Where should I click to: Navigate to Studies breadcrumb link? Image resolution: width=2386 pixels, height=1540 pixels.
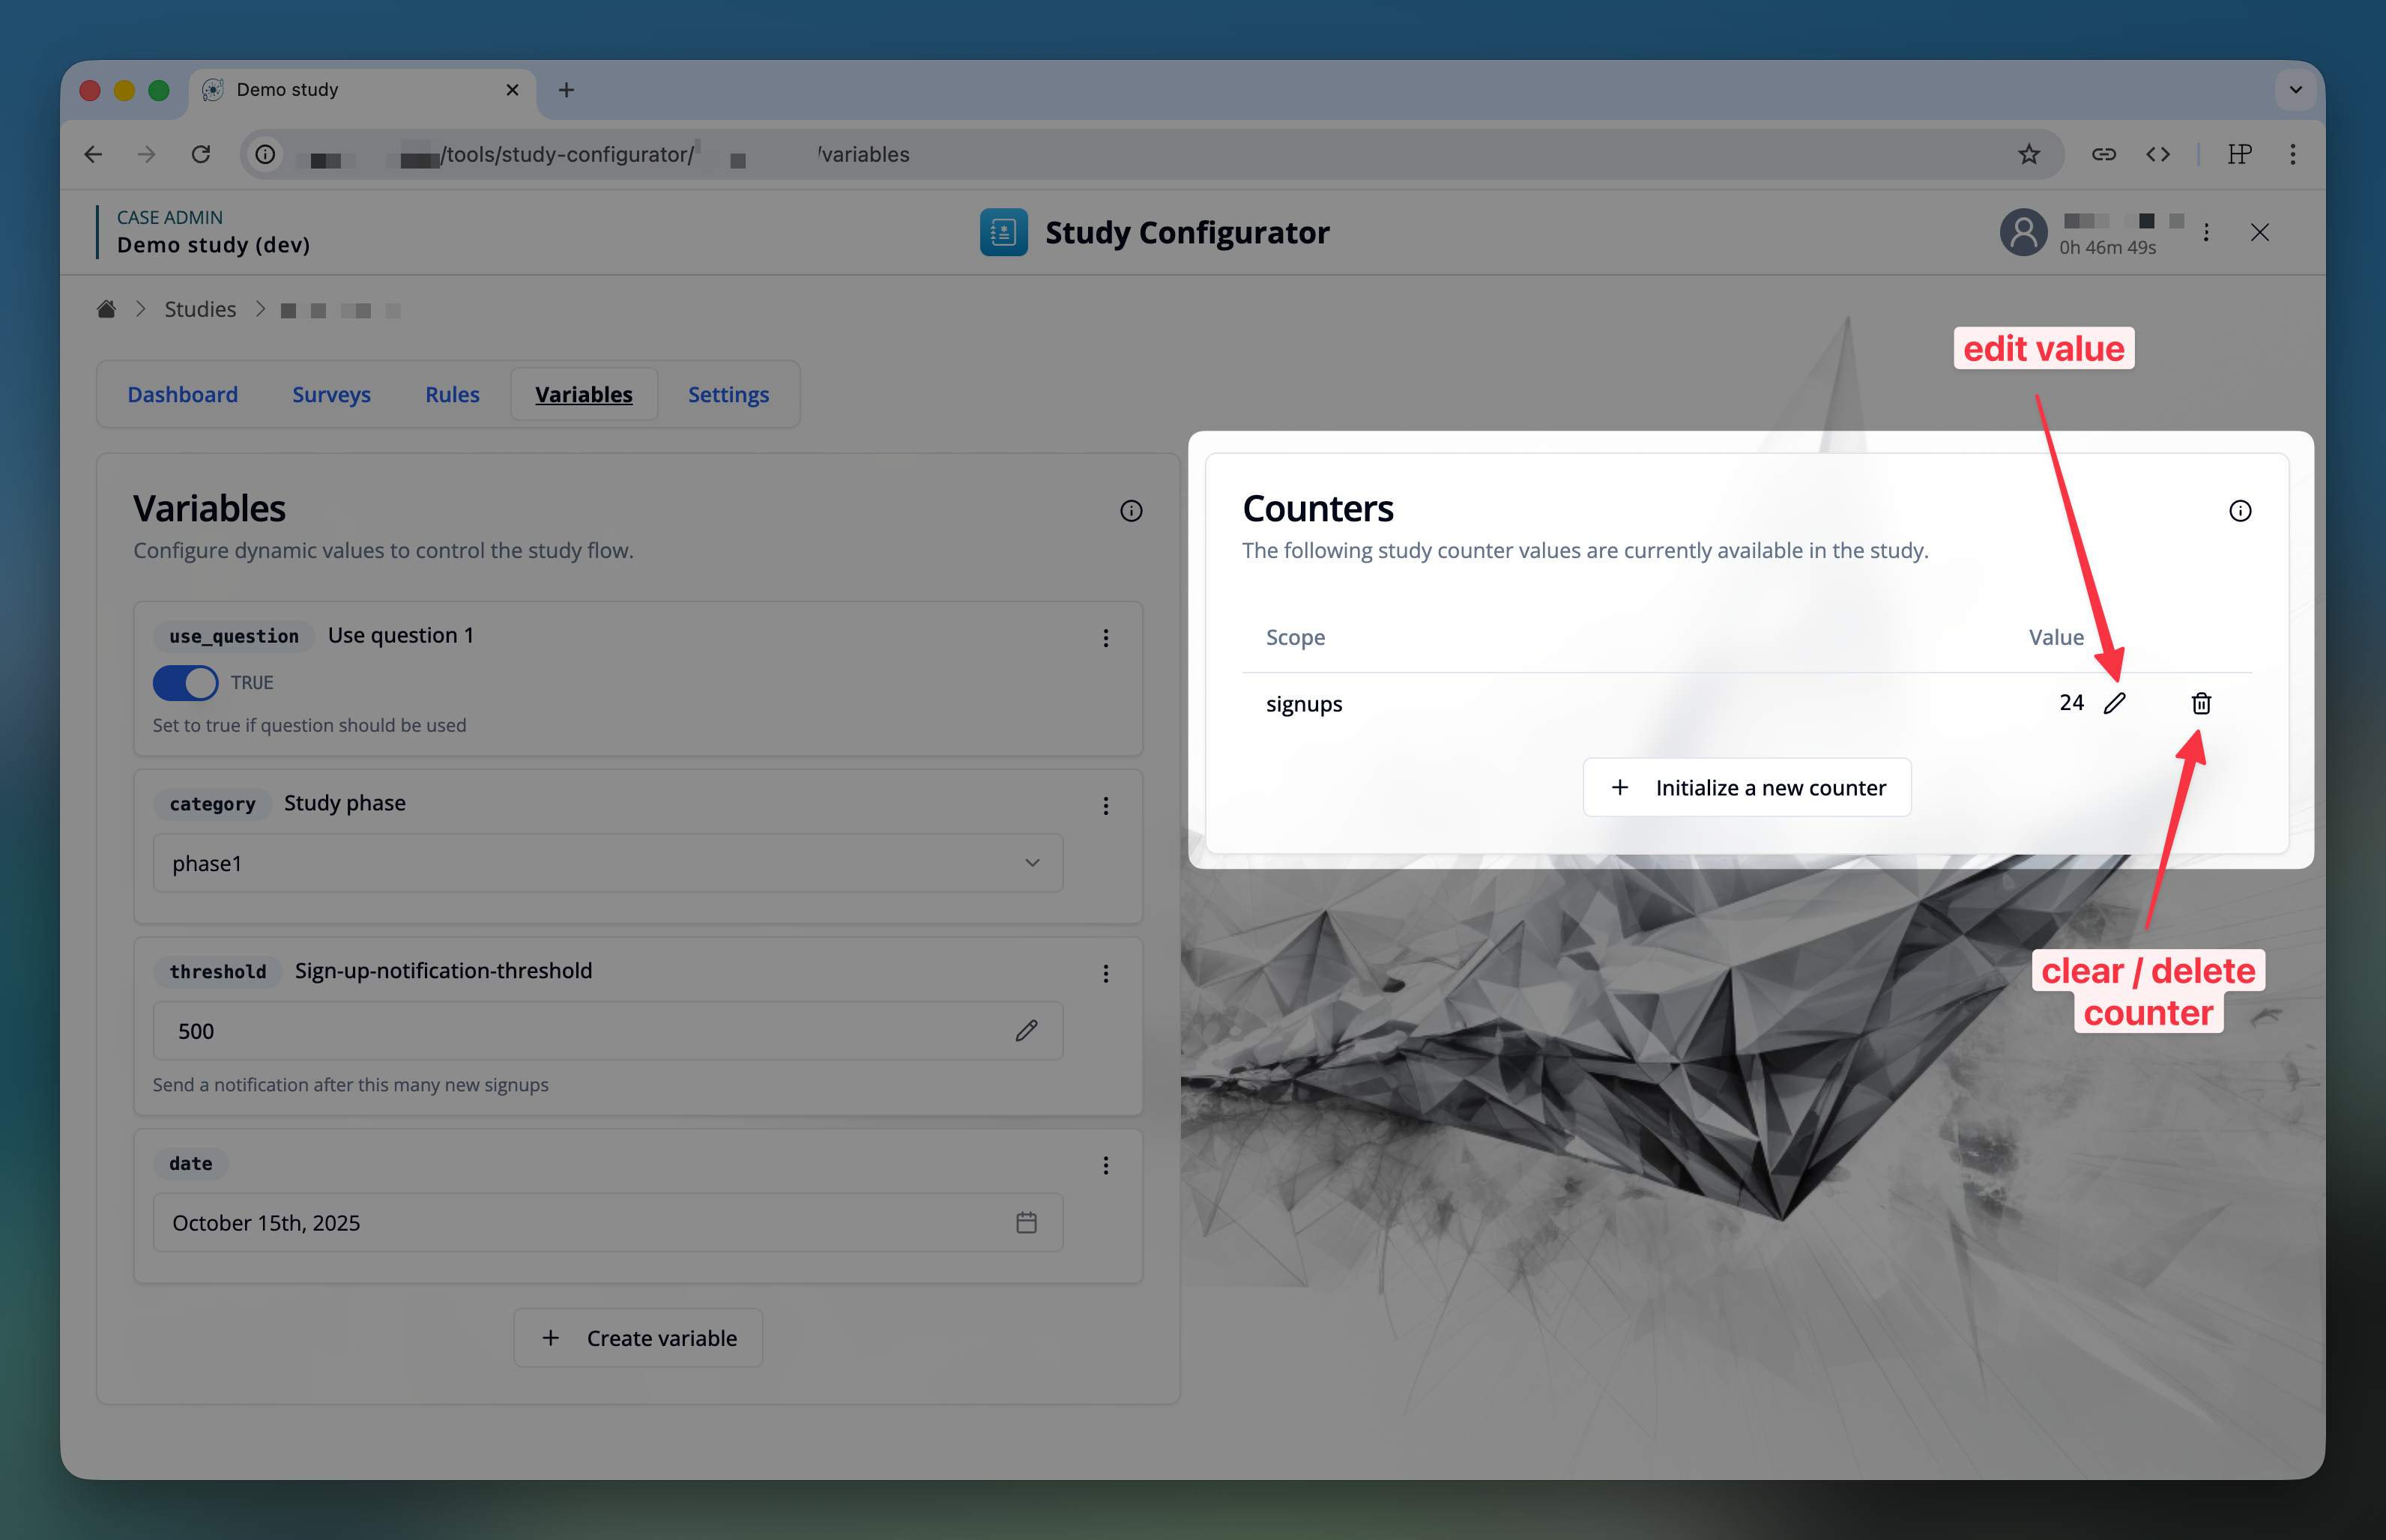pyautogui.click(x=200, y=309)
